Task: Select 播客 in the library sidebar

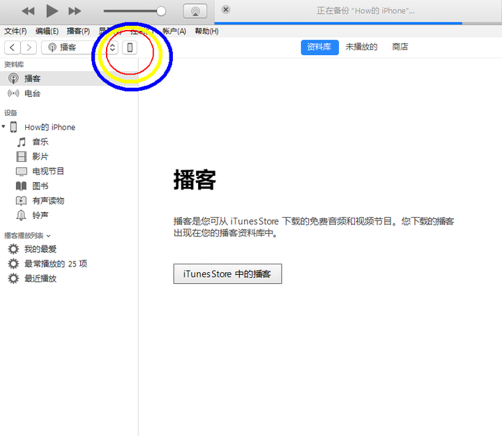Action: click(x=69, y=79)
